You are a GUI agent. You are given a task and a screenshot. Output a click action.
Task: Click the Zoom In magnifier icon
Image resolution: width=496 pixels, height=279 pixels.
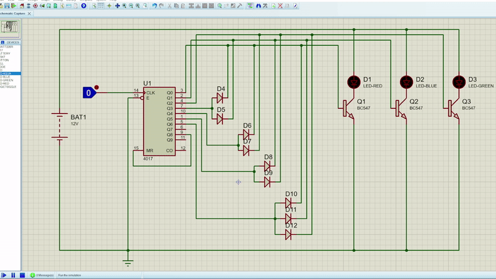124,6
